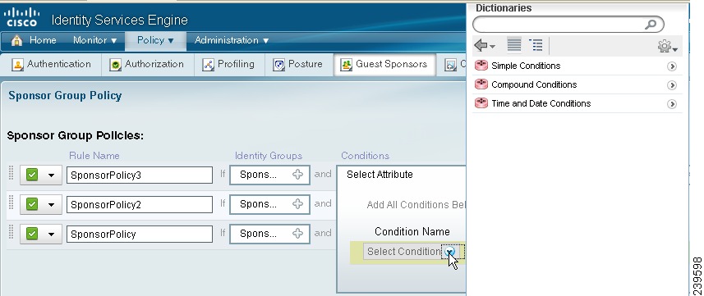Switch to the Guest Sponsors tab
This screenshot has width=704, height=296.
(x=384, y=65)
